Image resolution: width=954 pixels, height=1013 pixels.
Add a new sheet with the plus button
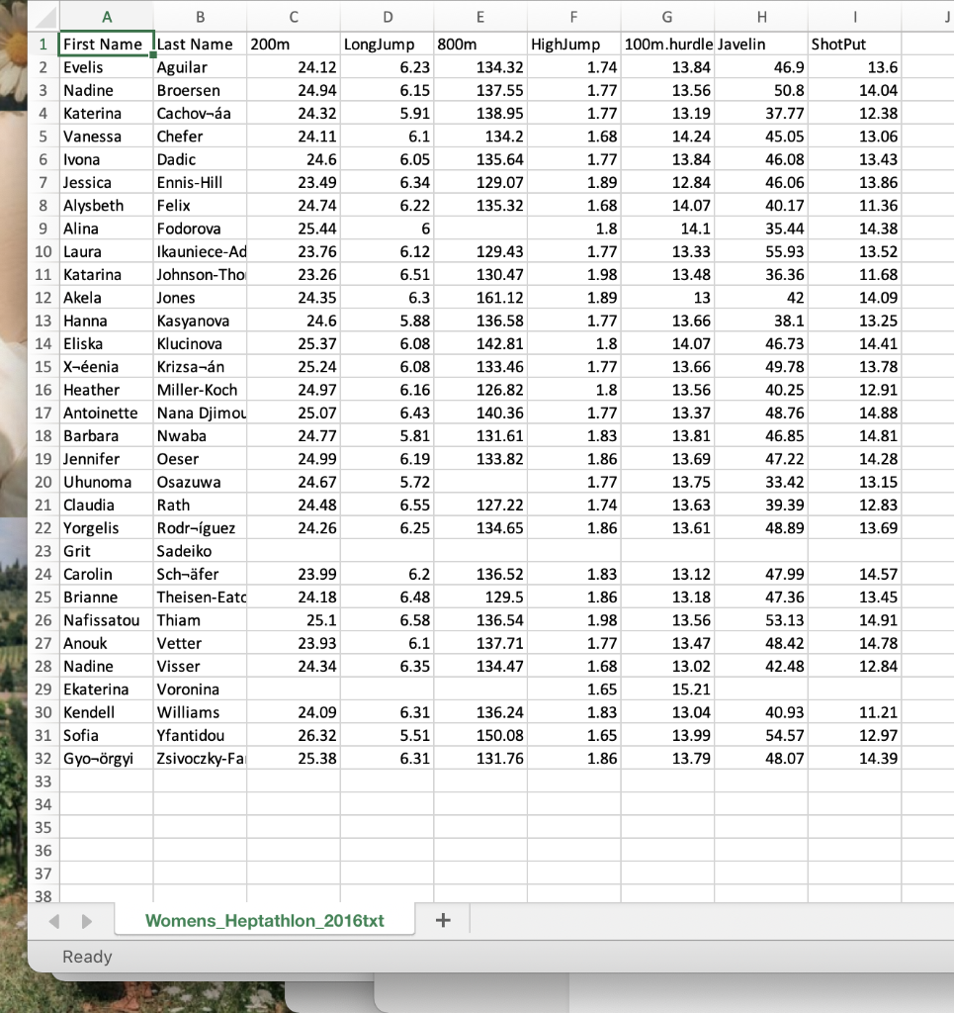(442, 919)
